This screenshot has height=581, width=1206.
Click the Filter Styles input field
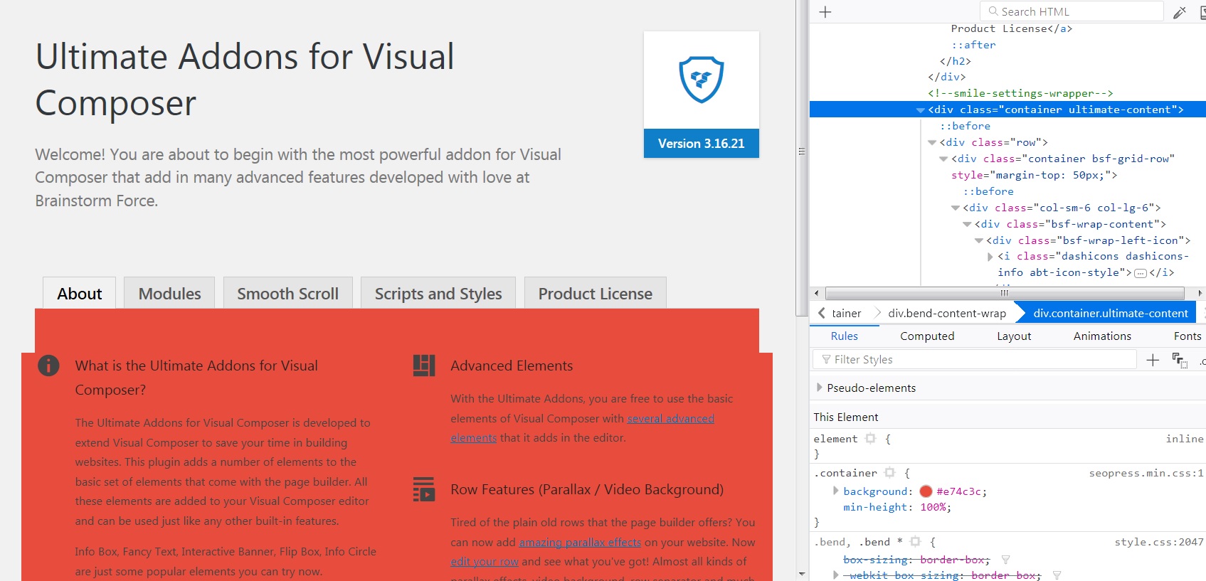click(x=975, y=360)
